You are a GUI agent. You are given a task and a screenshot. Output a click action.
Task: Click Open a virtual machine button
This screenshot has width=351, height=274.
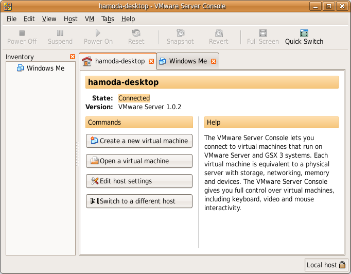139,161
